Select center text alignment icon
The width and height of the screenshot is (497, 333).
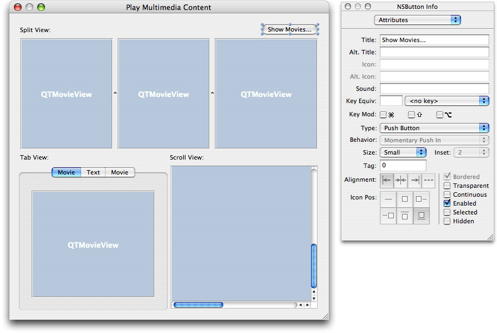tap(400, 180)
